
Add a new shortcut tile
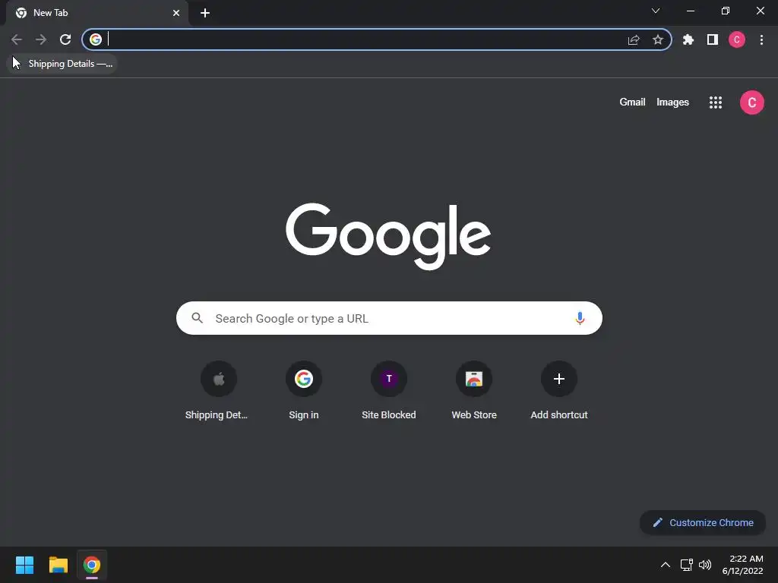pos(559,391)
